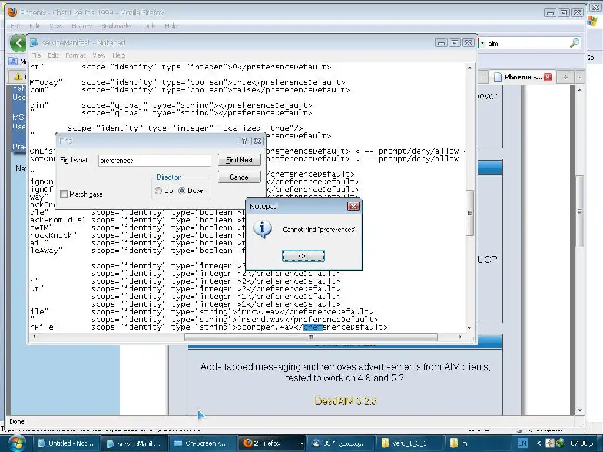Click Notepad vertical scrollbar down arrow
The height and width of the screenshot is (452, 603).
coord(469,328)
